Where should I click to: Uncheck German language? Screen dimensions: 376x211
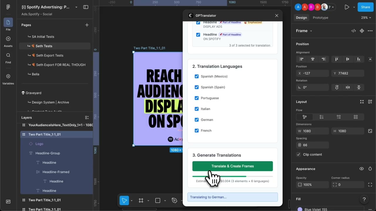coord(197,120)
